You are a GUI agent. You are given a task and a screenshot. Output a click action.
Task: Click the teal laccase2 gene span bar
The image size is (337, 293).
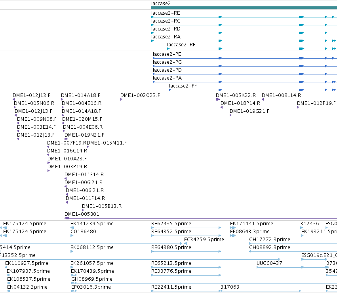(x=244, y=8)
